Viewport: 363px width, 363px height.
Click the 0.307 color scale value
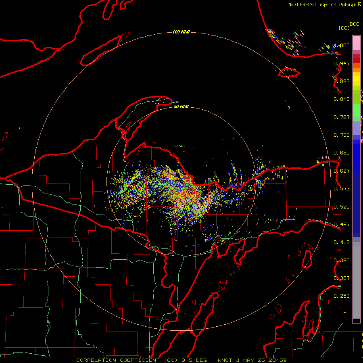(x=342, y=278)
